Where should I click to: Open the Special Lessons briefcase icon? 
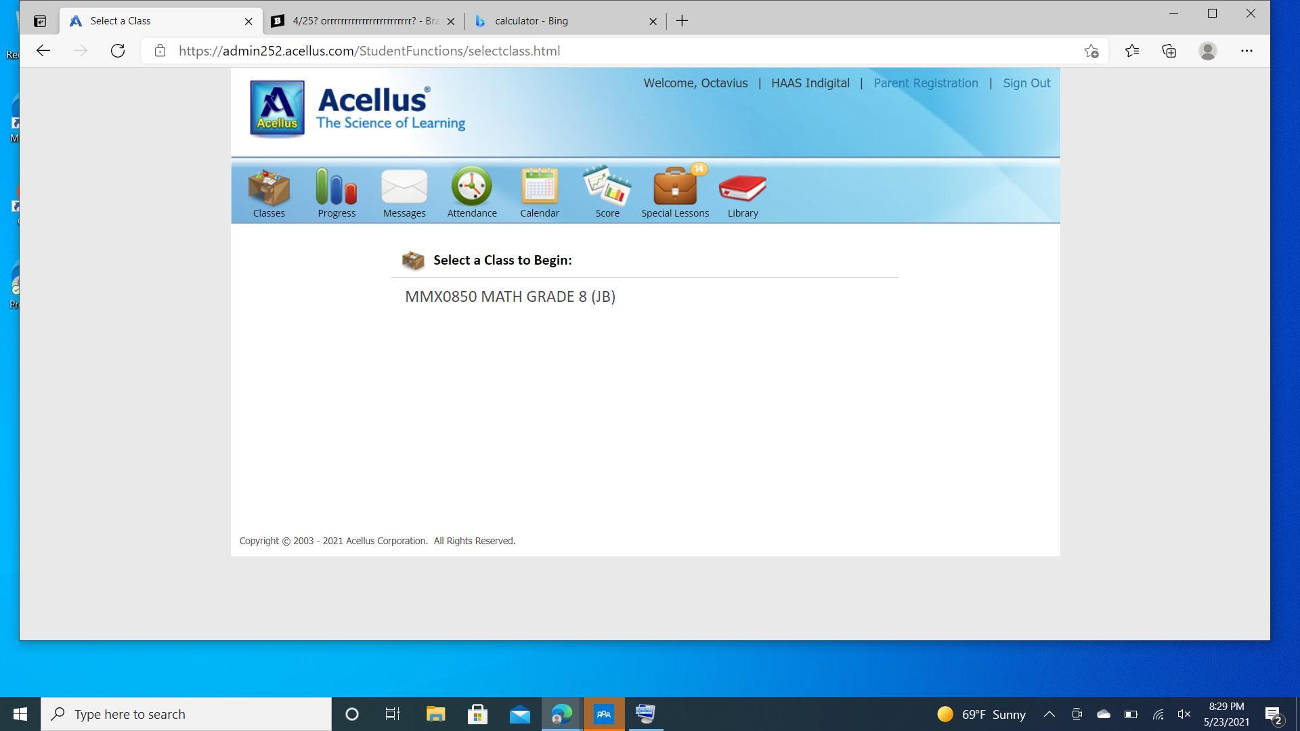tap(675, 189)
